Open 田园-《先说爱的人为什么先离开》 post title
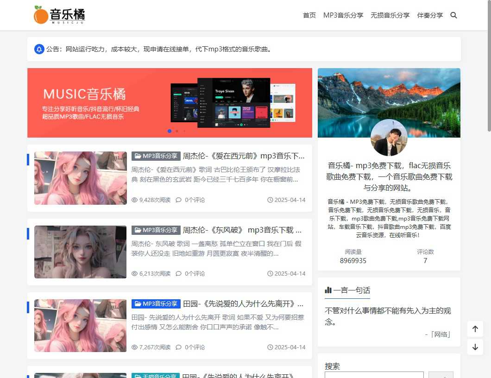 tap(243, 303)
